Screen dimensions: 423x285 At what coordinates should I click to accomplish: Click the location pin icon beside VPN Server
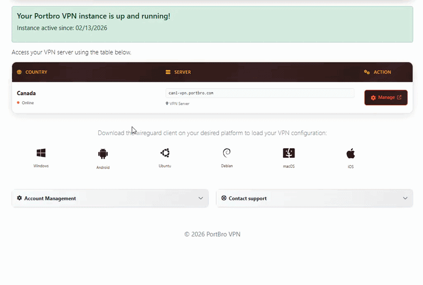coord(167,103)
